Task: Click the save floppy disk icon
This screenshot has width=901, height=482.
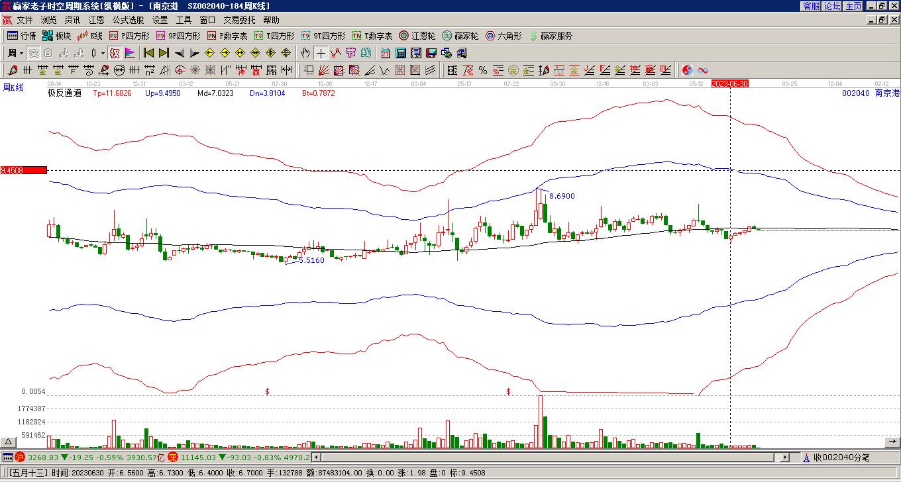Action: click(x=431, y=53)
